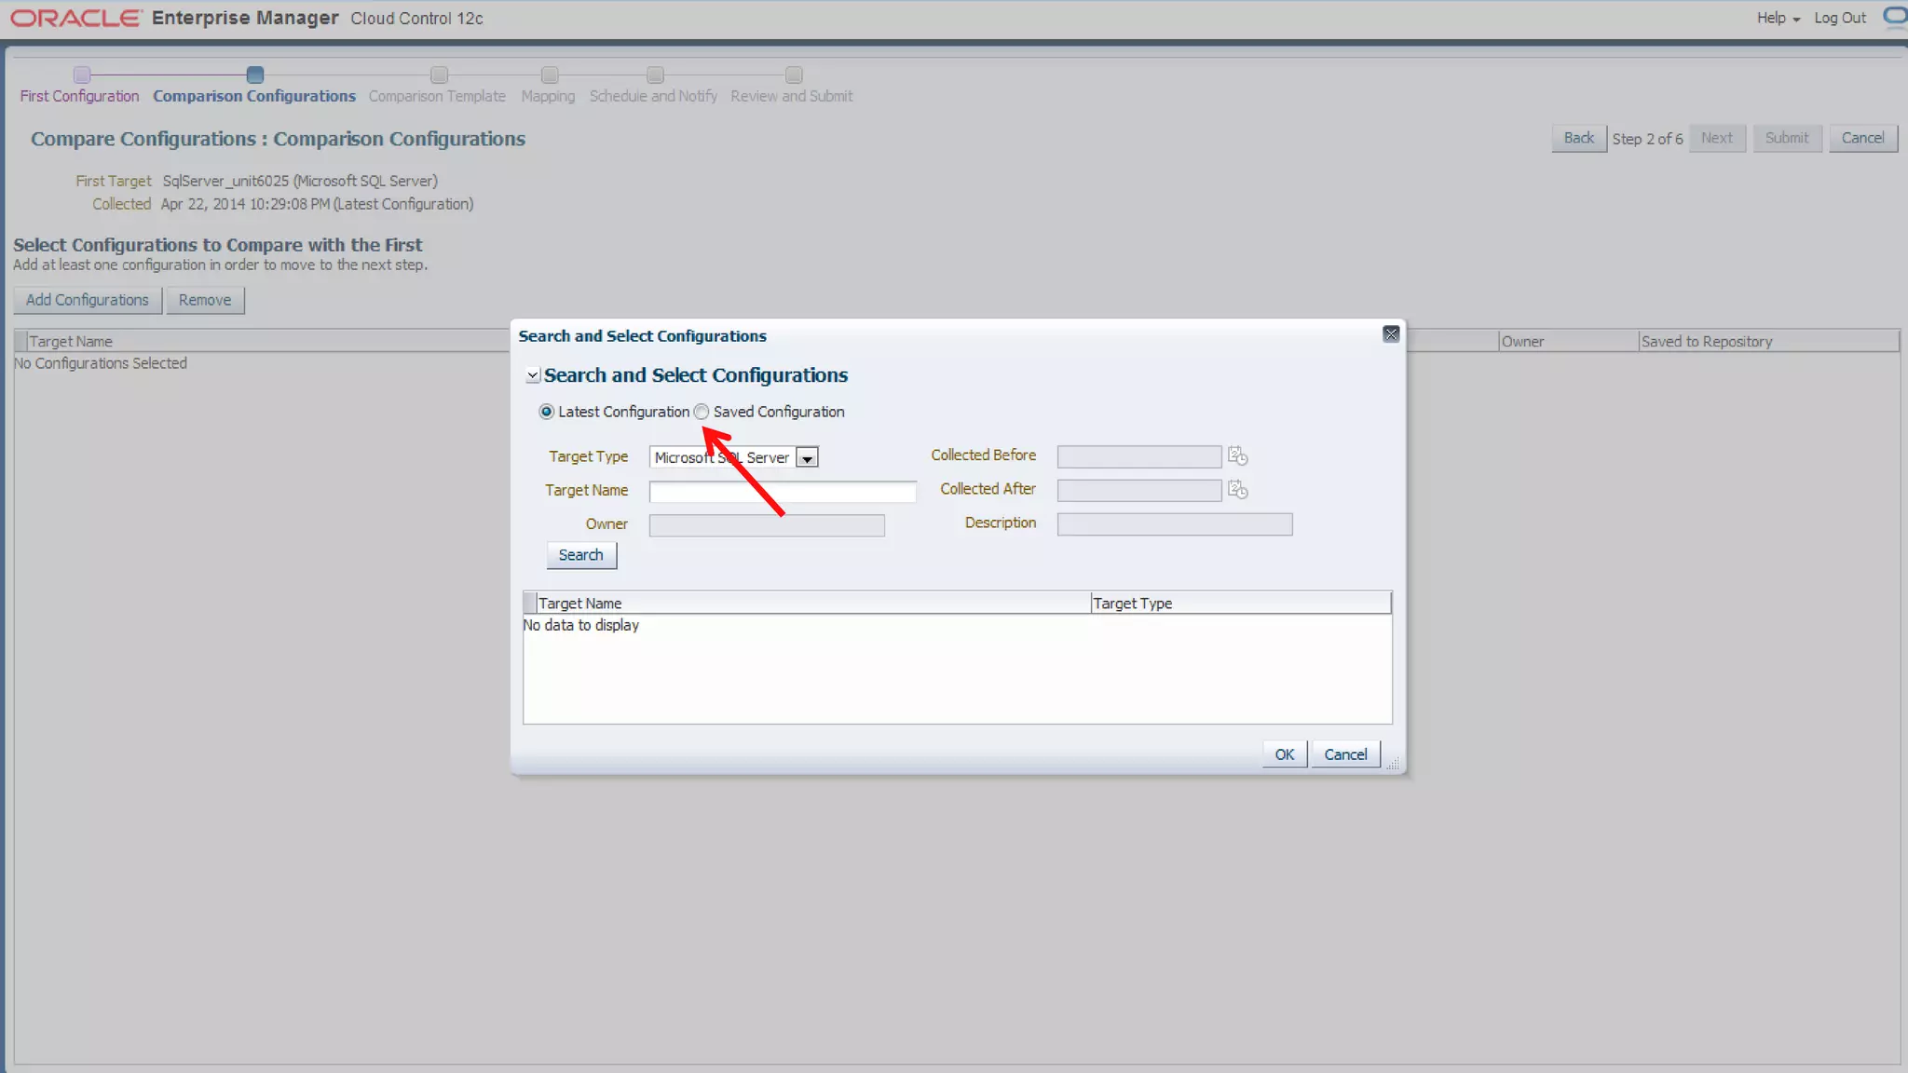Open the Collected Before calendar picker icon
Screen dimensions: 1908x1073
[1237, 456]
